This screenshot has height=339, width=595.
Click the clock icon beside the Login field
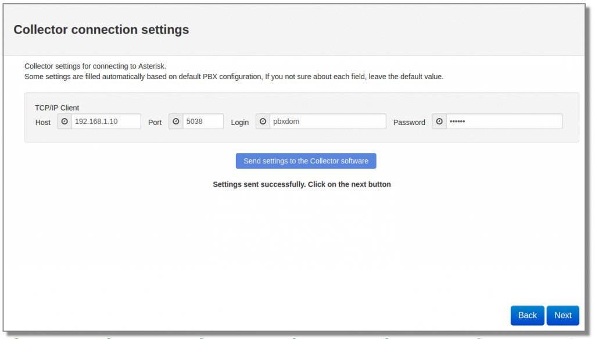click(263, 122)
